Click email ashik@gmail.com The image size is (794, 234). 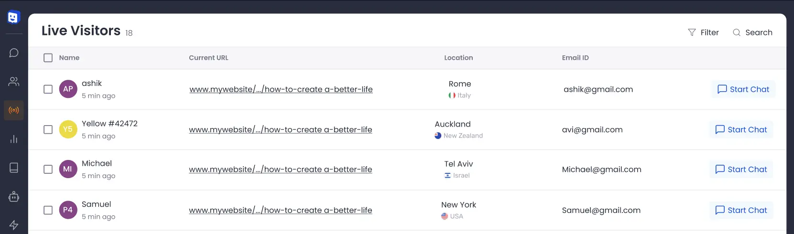[598, 89]
